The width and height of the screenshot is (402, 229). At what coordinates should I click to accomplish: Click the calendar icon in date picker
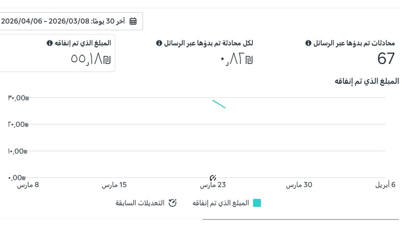(133, 21)
